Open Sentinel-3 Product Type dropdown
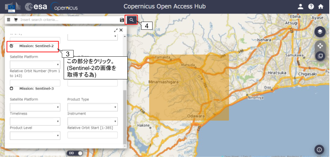Viewport: 330px width, 157px height. coord(92,107)
